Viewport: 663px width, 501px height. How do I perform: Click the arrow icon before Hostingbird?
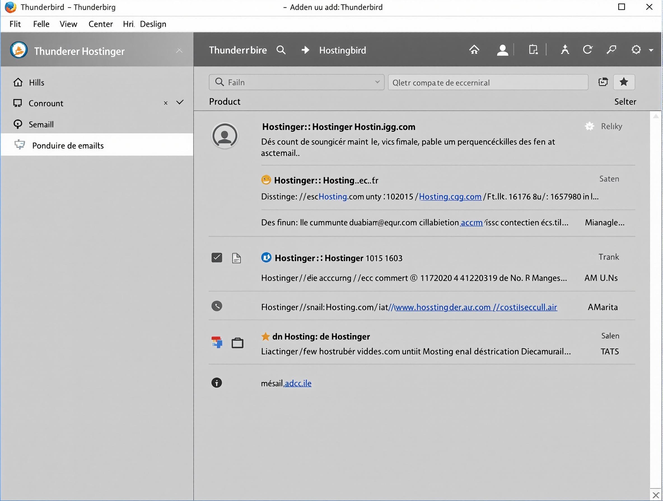coord(305,50)
